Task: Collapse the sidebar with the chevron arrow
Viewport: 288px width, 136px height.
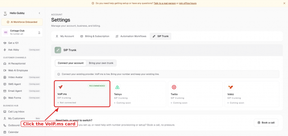Action: (x=39, y=13)
